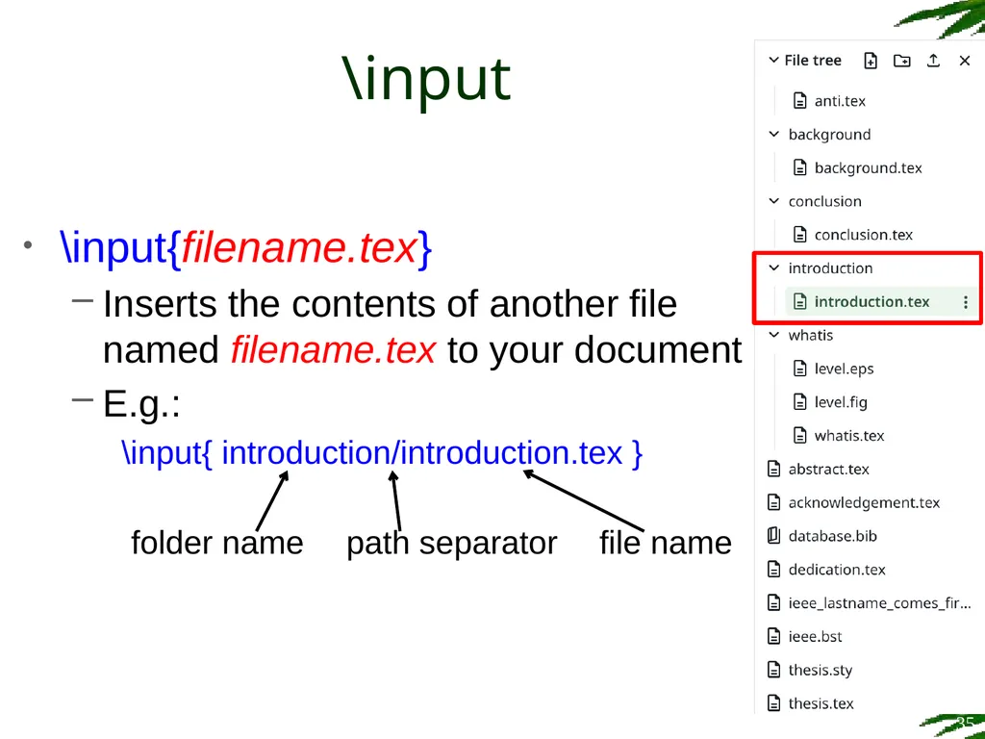The height and width of the screenshot is (739, 985).
Task: Click the file icon beside thesis.tex
Action: 774,703
